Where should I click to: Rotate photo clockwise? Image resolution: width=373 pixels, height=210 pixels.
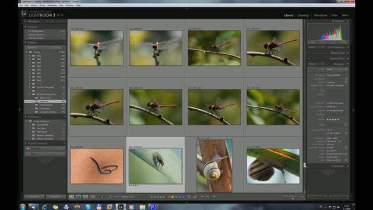click(x=195, y=197)
